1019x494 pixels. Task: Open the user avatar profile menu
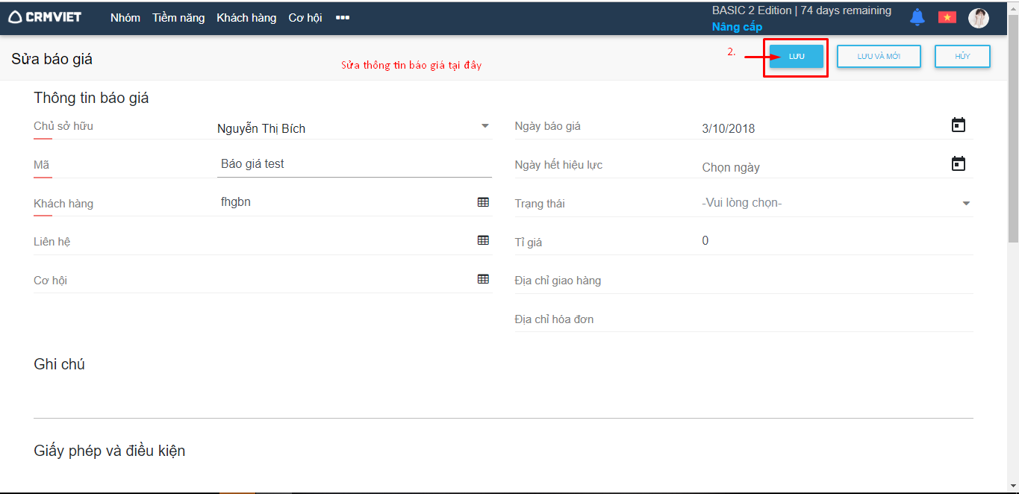[978, 18]
